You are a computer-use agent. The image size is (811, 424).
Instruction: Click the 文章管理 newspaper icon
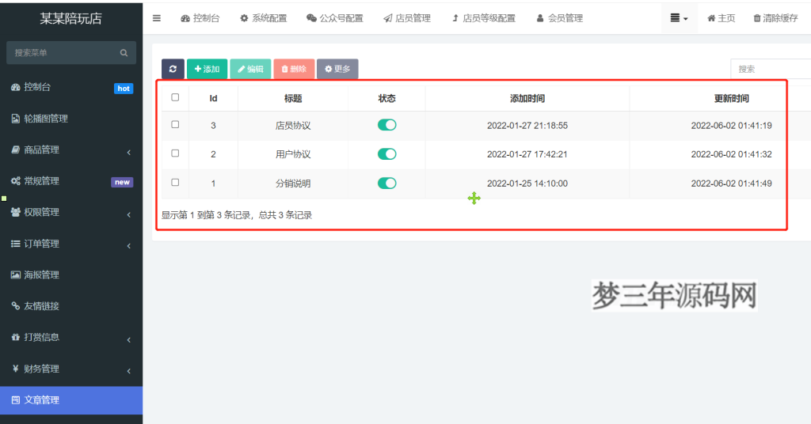[x=16, y=400]
